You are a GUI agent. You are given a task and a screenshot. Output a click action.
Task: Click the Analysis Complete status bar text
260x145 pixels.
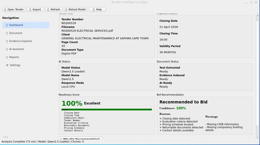coord(19,142)
